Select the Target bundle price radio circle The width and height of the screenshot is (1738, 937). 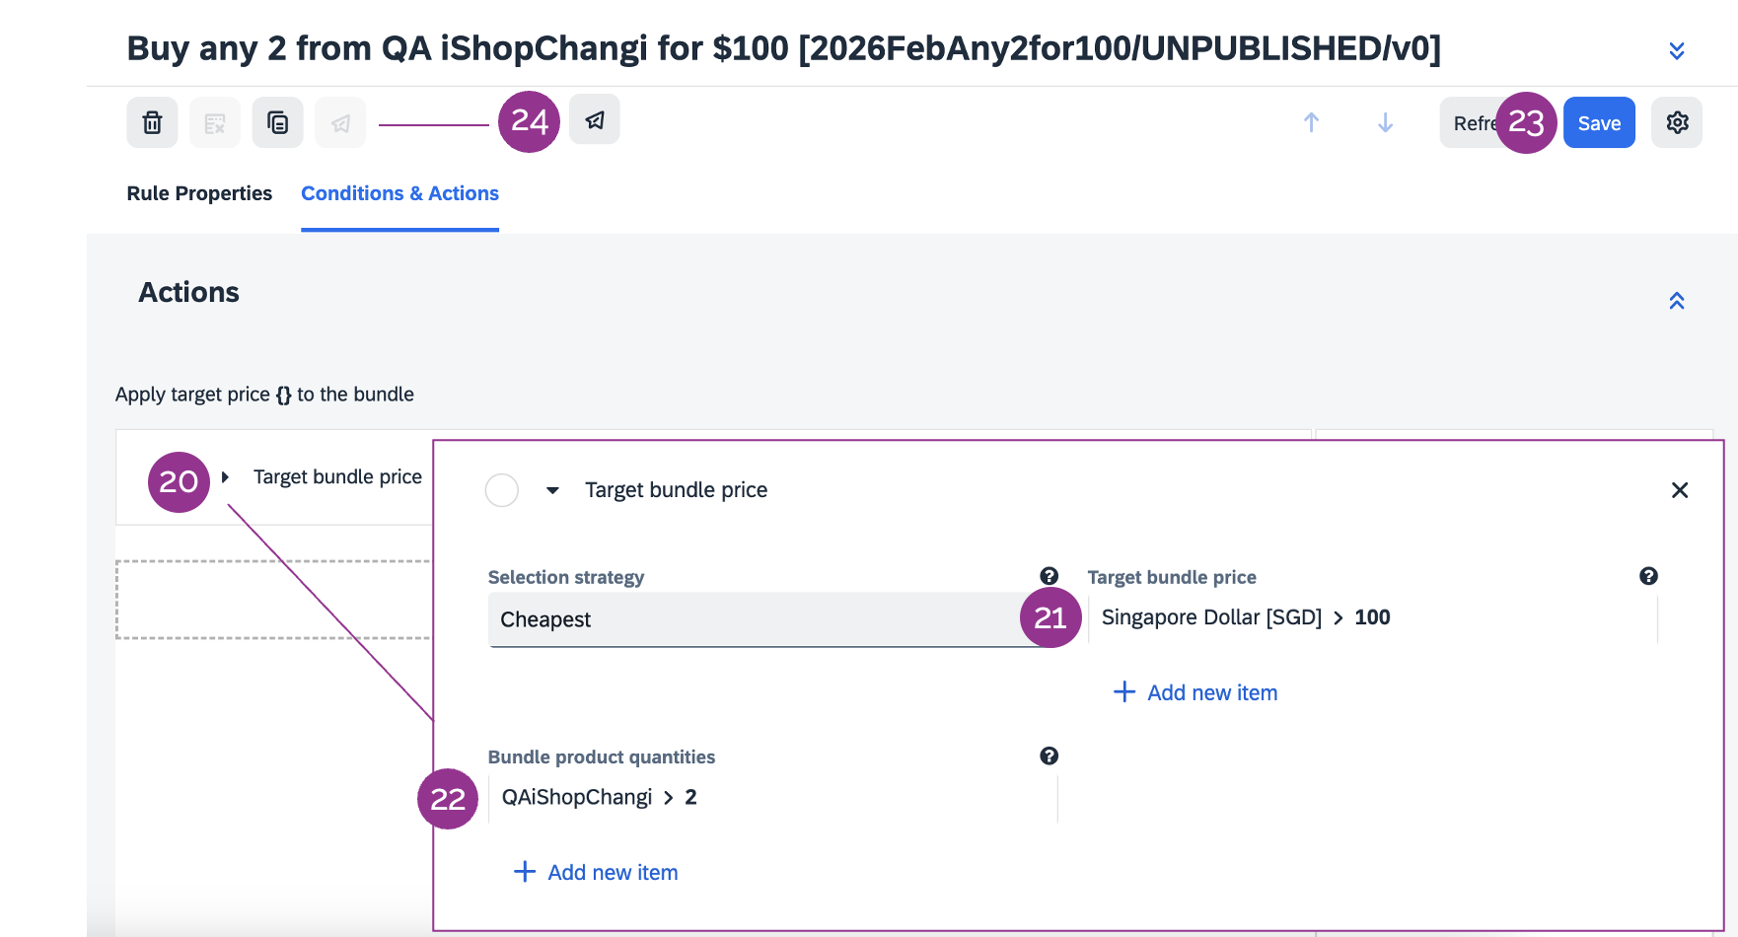coord(502,490)
